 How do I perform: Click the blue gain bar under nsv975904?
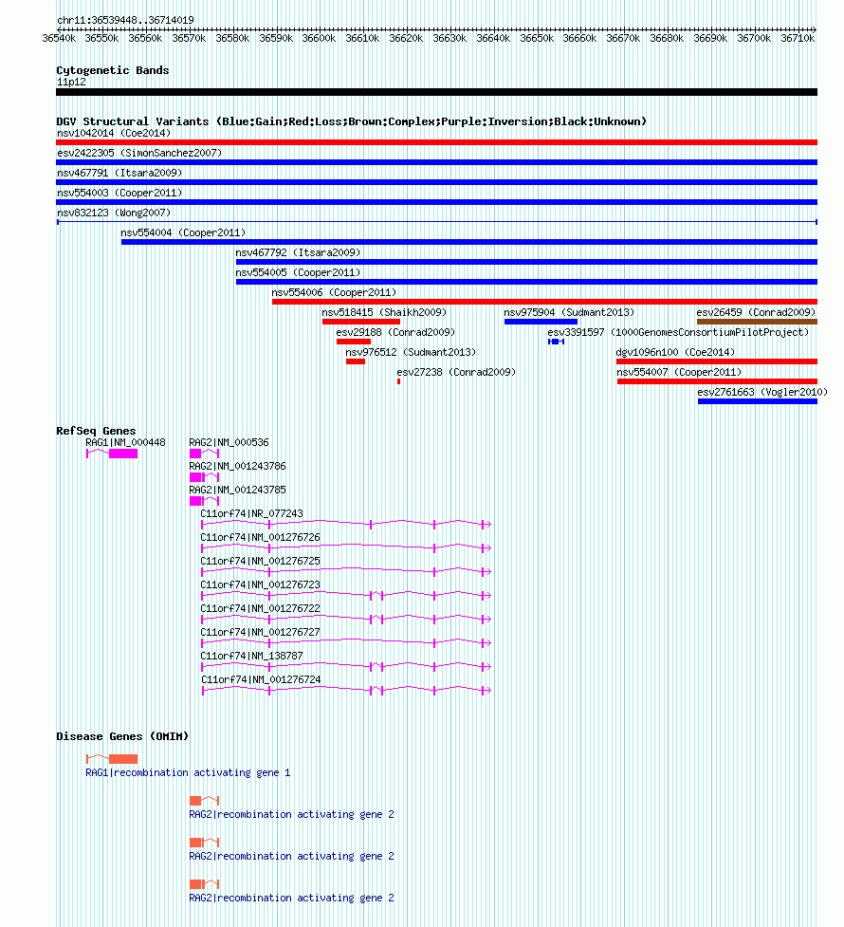(x=541, y=322)
